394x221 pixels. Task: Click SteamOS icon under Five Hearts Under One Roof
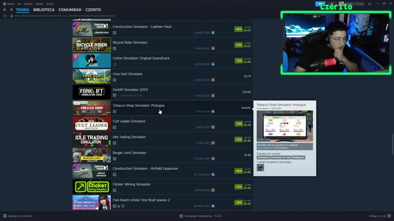123,206
